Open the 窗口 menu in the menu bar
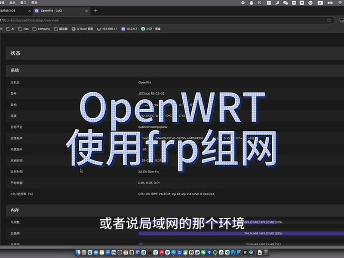 click(x=23, y=3)
